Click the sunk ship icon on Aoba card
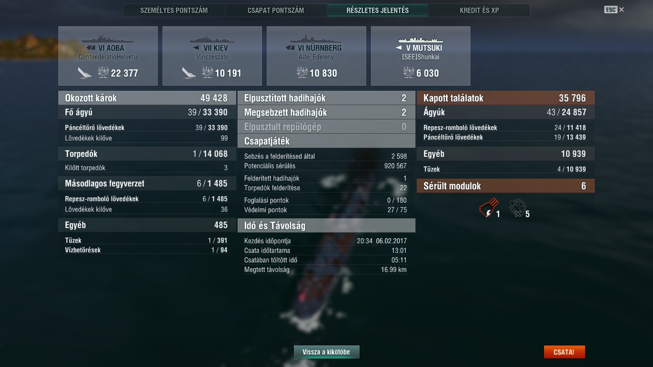The width and height of the screenshot is (653, 367). 85,73
